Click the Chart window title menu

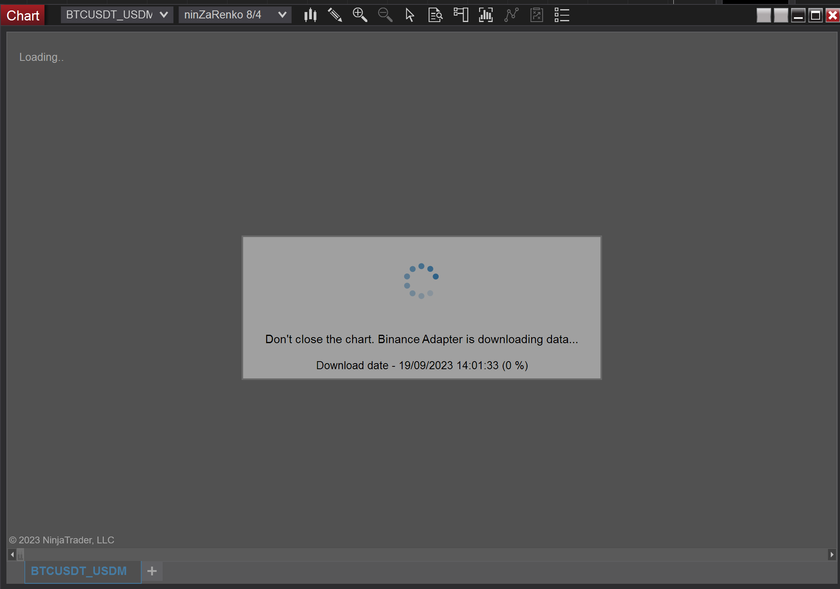(22, 15)
